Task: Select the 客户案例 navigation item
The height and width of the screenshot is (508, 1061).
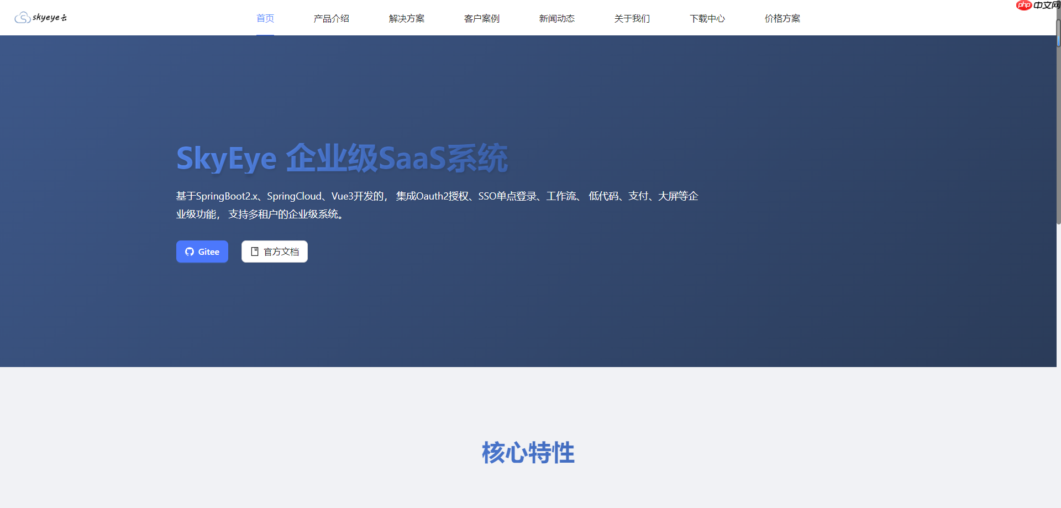Action: click(481, 18)
